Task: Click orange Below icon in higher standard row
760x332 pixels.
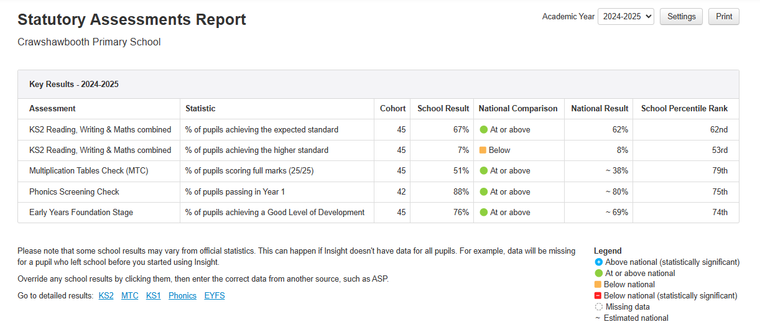Action: click(483, 150)
